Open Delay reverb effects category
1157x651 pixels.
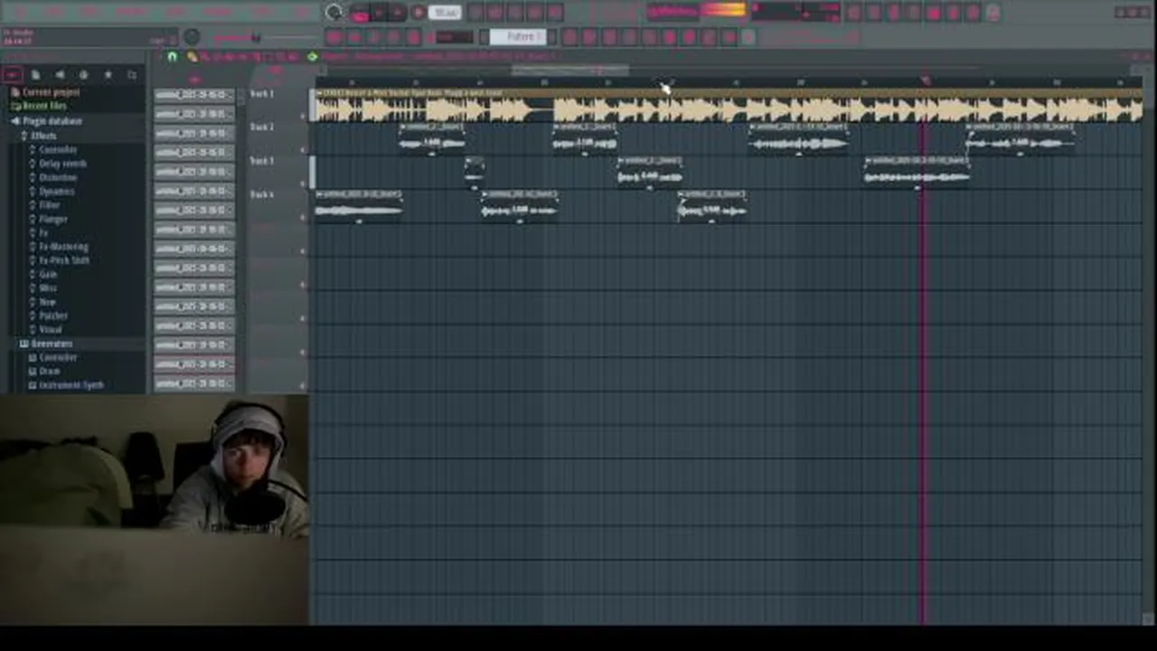pos(62,164)
